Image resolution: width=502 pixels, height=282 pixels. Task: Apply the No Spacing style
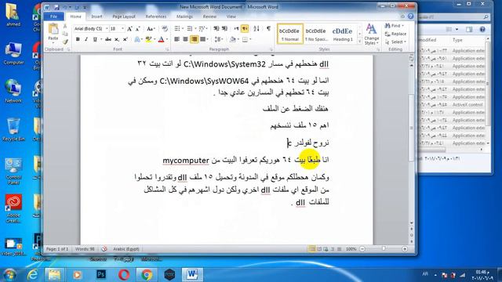click(316, 34)
